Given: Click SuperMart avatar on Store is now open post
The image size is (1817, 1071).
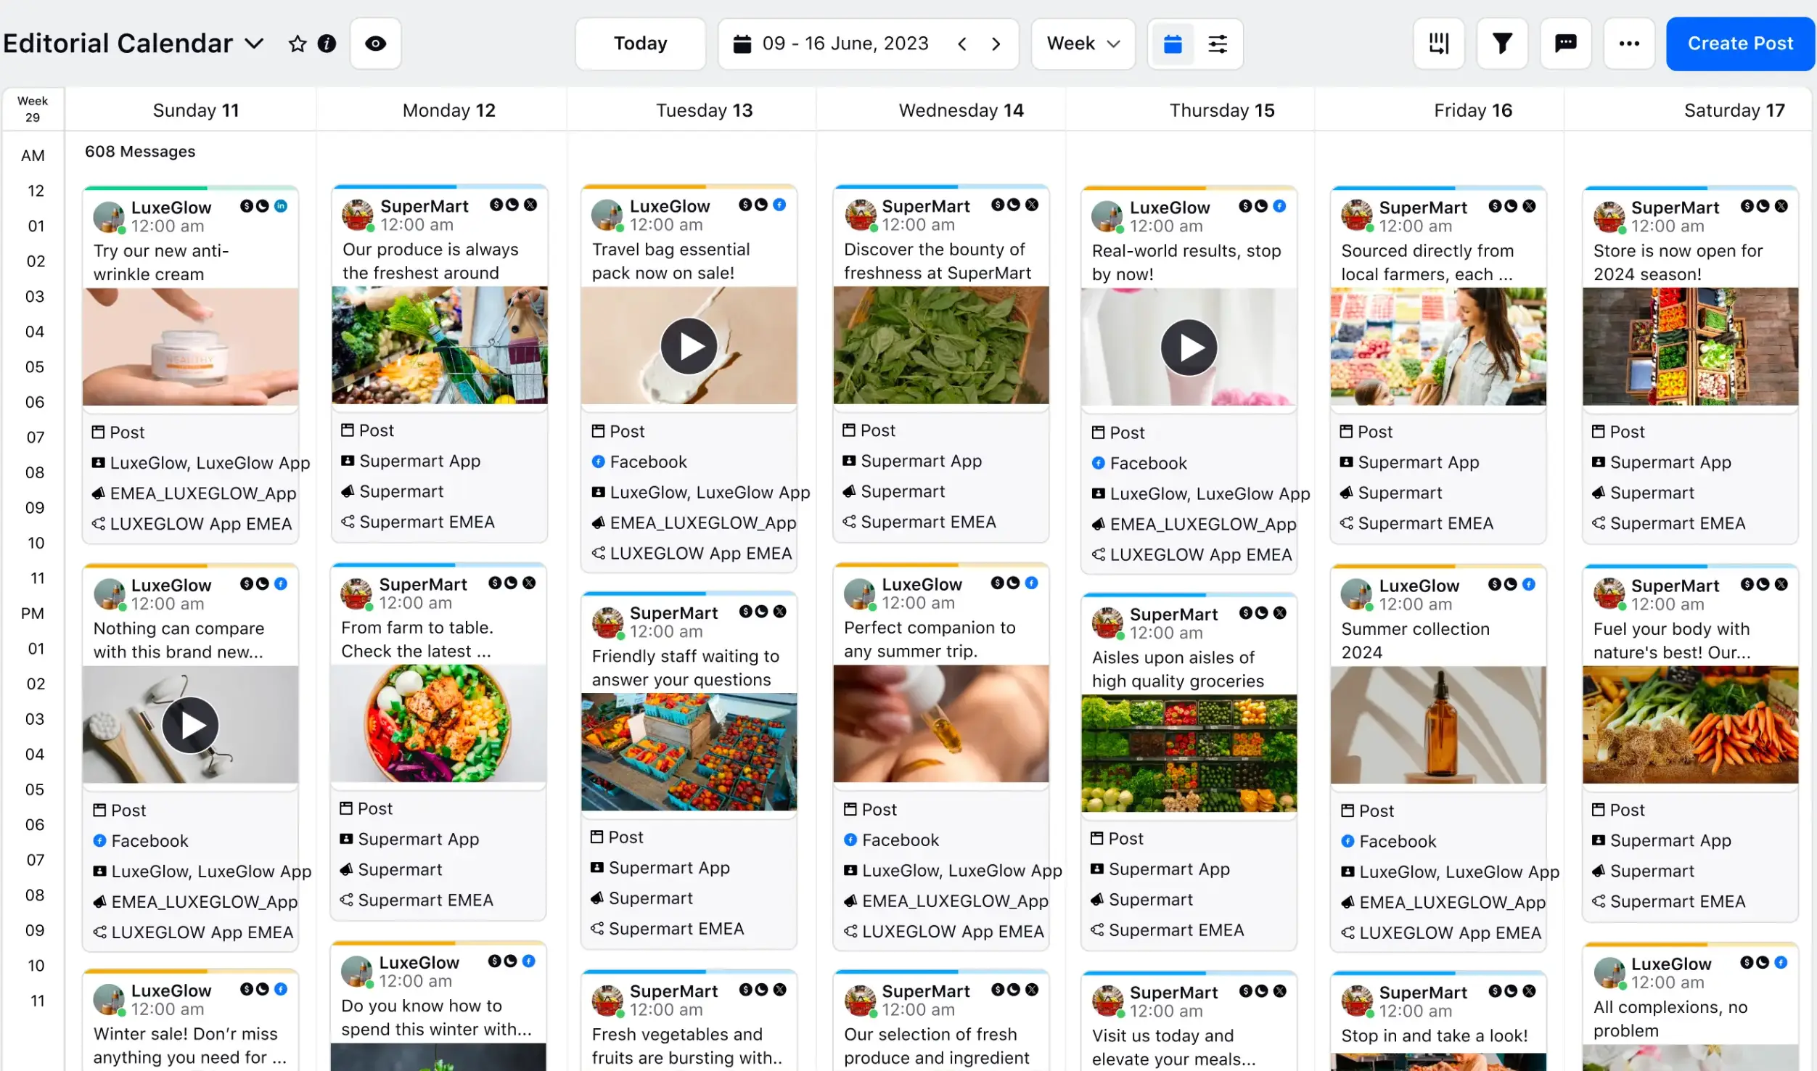Looking at the screenshot, I should [x=1609, y=217].
